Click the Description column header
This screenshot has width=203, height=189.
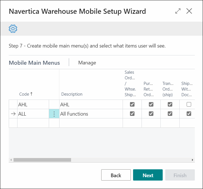coord(72,94)
